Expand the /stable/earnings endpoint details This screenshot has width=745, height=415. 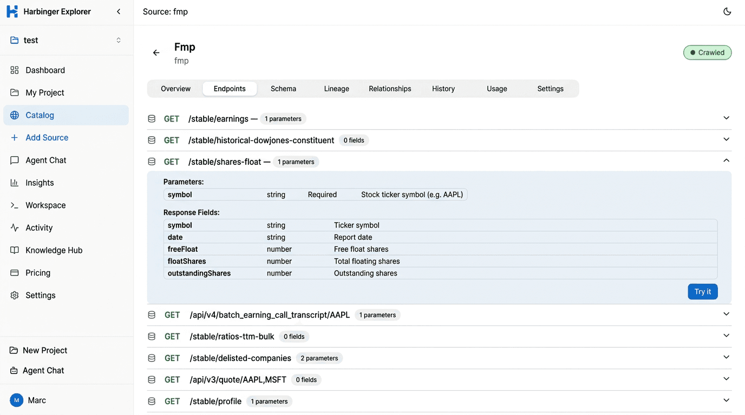tap(726, 117)
